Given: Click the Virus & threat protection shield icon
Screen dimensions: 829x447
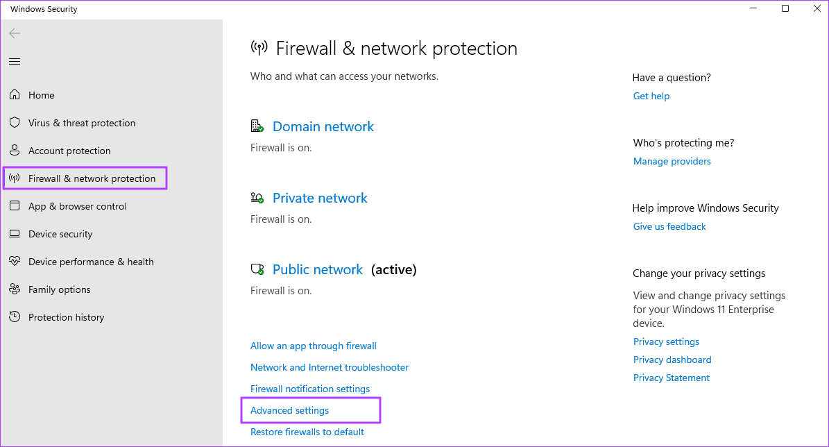Looking at the screenshot, I should tap(15, 123).
